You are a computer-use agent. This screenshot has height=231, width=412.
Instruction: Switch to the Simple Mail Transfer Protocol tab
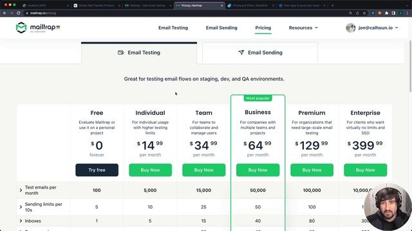(x=97, y=6)
